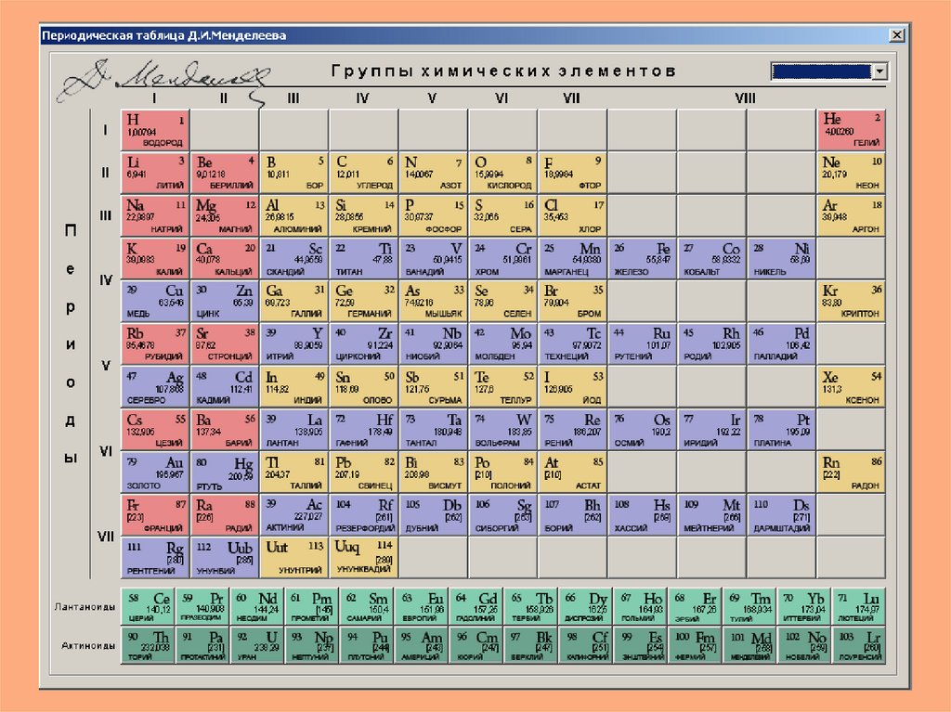Choose the Beryllium (Be) cell
The image size is (951, 712).
(225, 173)
